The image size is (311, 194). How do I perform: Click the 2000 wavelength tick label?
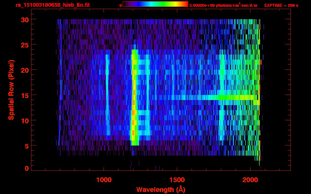[250, 180]
